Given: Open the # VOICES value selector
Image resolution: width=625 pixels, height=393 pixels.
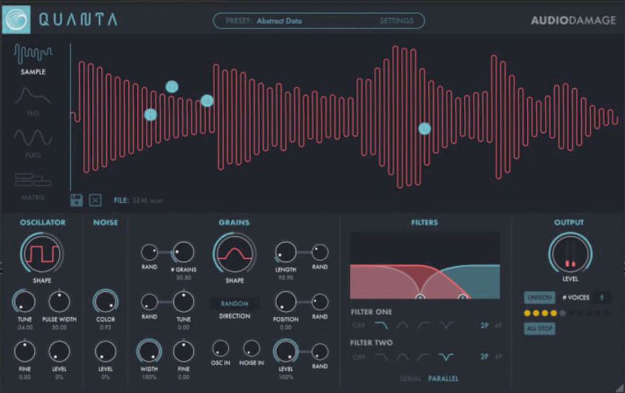Looking at the screenshot, I should click(x=602, y=297).
